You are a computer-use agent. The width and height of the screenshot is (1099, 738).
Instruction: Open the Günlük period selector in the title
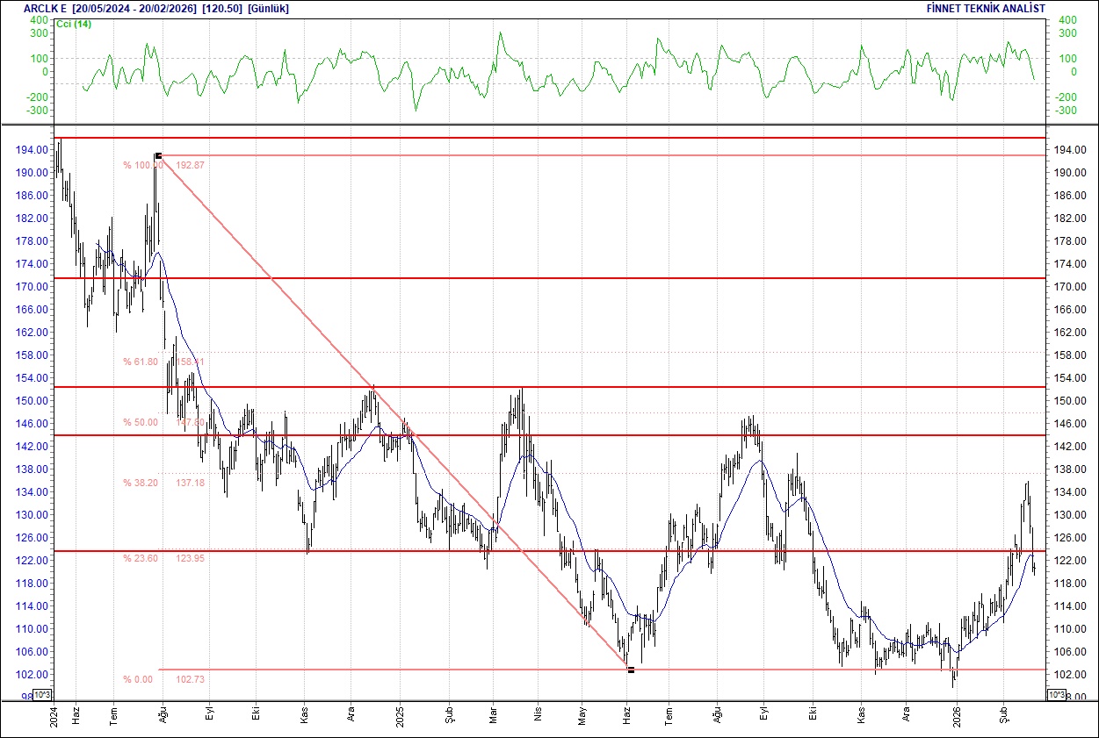coord(265,8)
